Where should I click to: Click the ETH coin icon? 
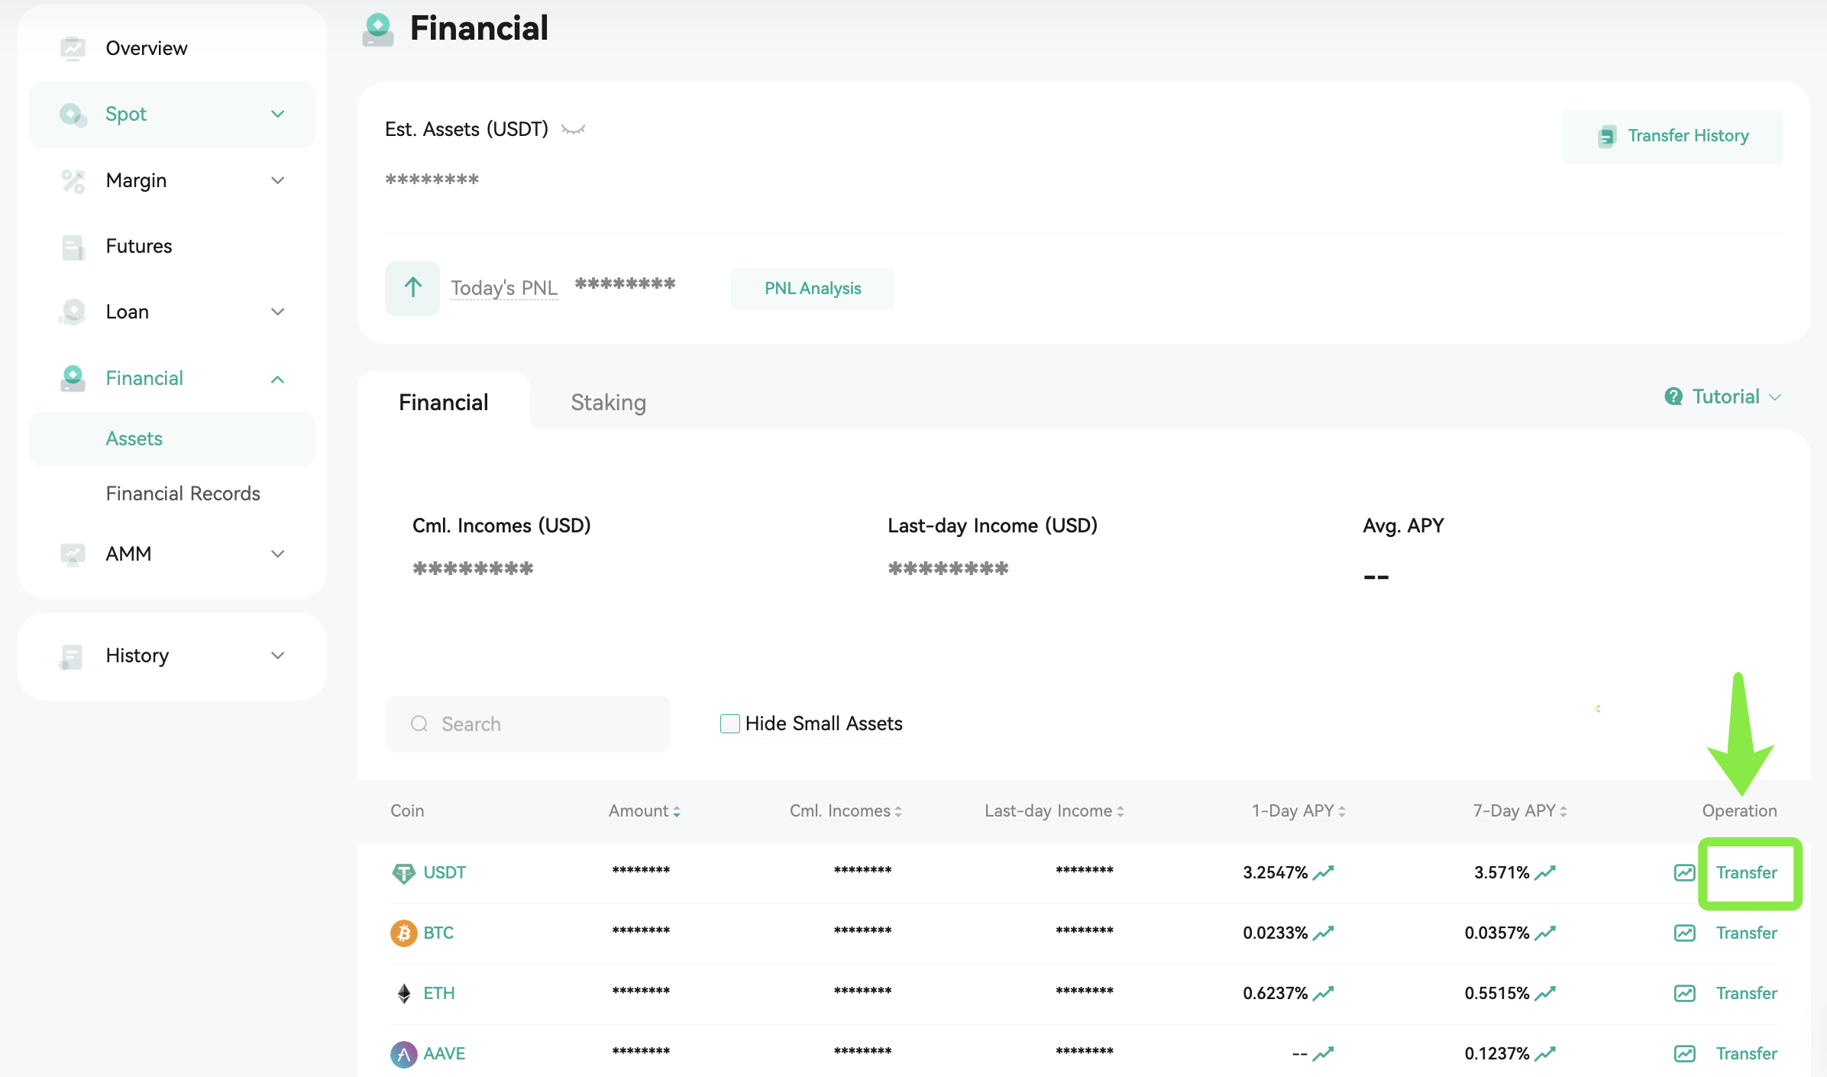[403, 993]
